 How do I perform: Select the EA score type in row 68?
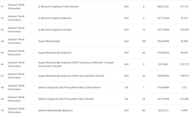coord(126,87)
